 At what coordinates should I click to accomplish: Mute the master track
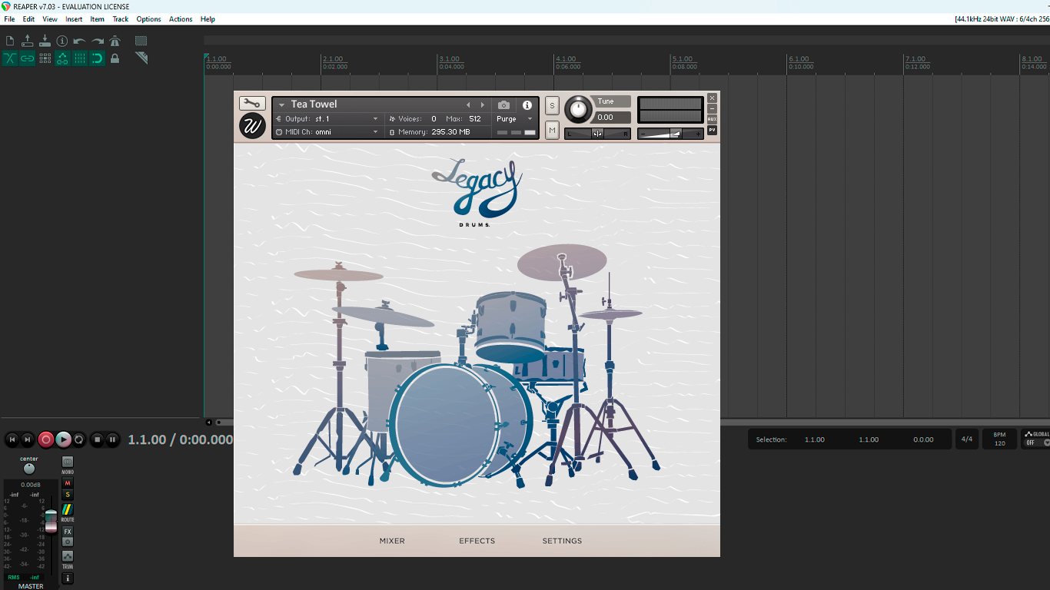(68, 483)
